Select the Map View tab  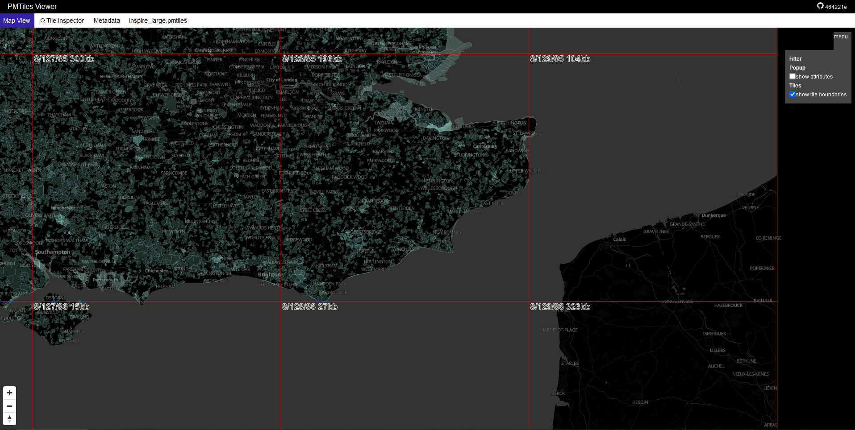[x=17, y=21]
